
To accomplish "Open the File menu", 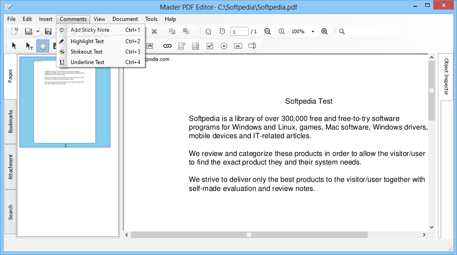I will [11, 19].
